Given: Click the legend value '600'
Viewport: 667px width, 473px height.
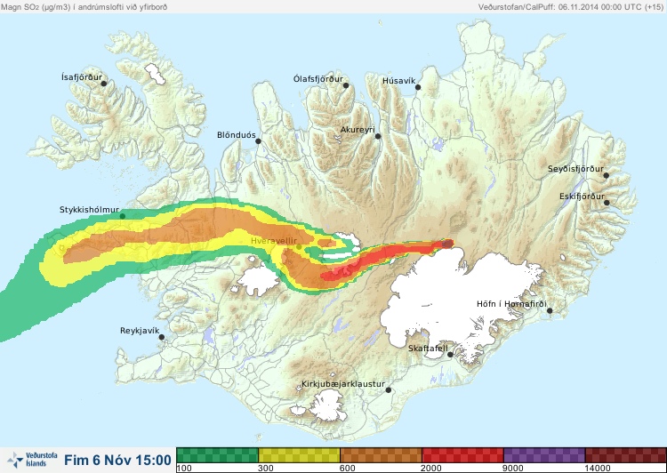Looking at the screenshot, I should click(x=348, y=469).
